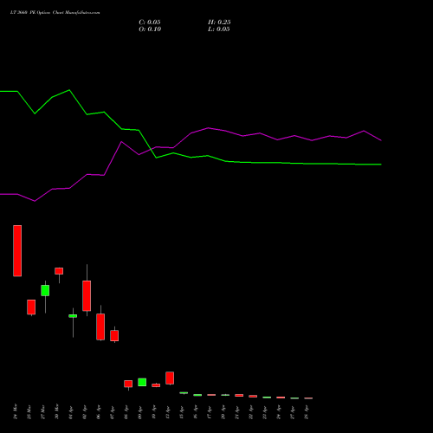The height and width of the screenshot is (433, 433).
Task: Click the 30 Mar date label
Action: pos(57,411)
